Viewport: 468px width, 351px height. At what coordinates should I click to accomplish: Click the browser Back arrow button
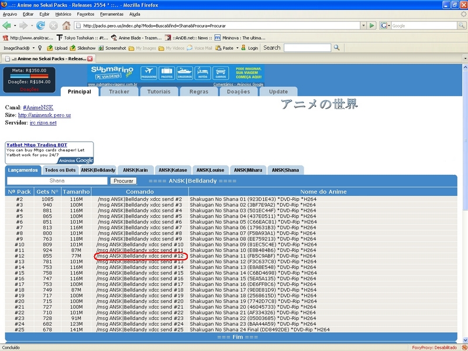tap(7, 26)
